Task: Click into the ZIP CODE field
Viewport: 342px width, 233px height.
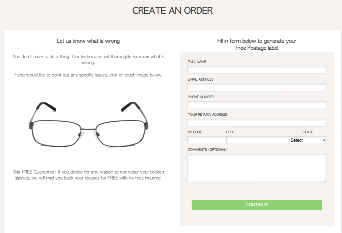Action: (x=206, y=140)
